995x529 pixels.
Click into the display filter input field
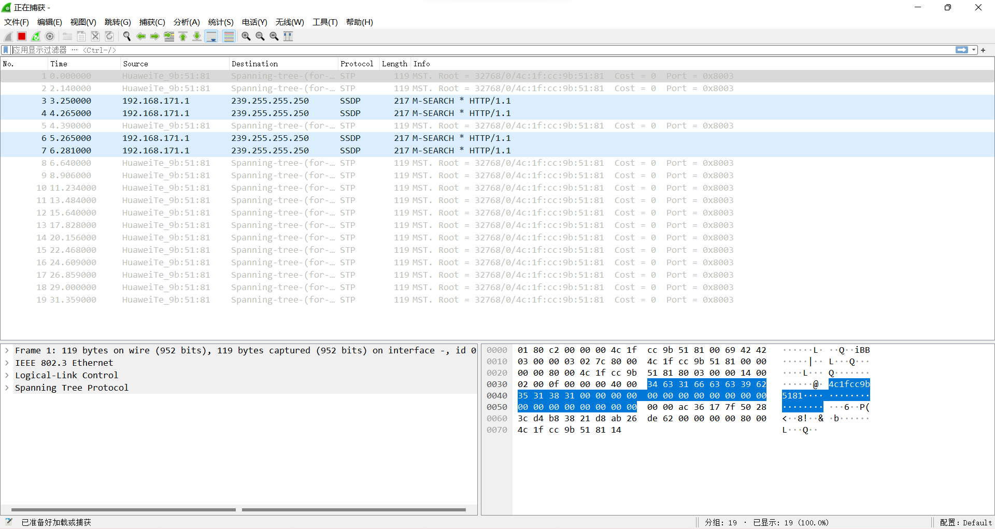point(482,50)
